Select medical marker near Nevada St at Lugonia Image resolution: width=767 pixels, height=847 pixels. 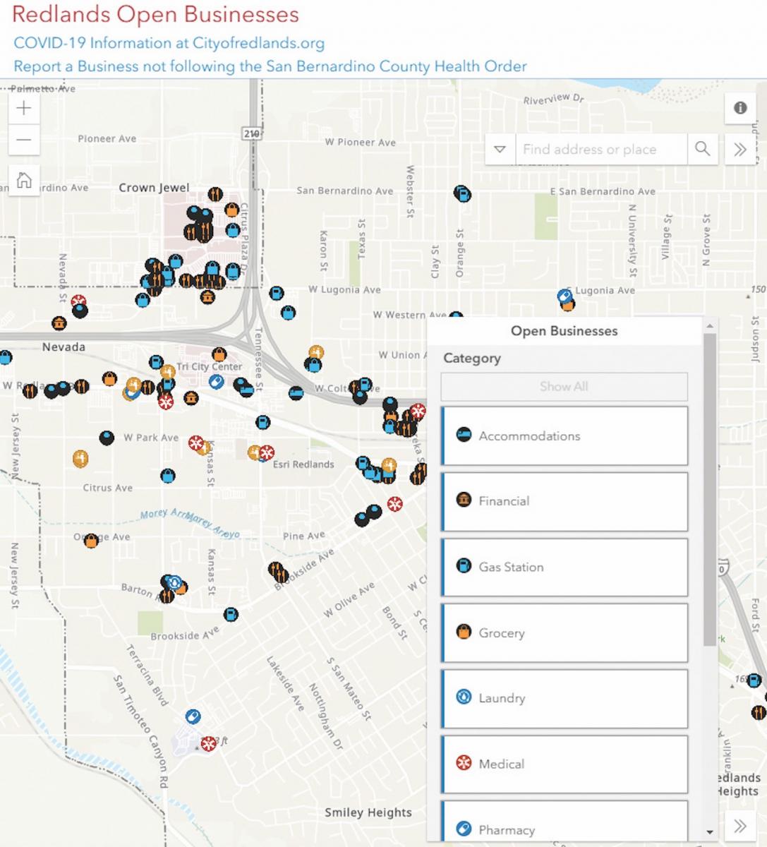click(x=79, y=302)
